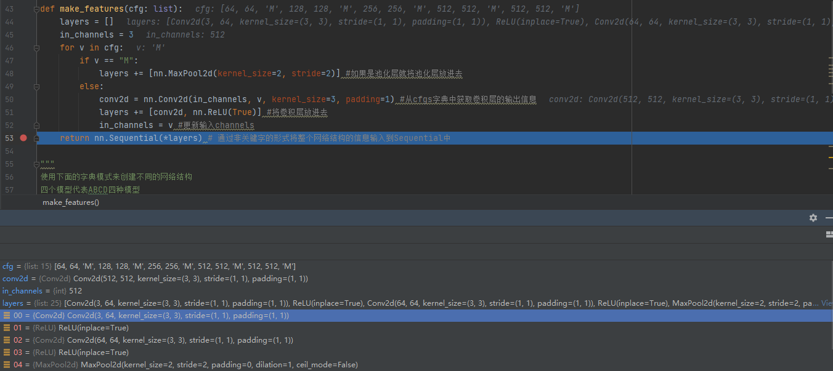The width and height of the screenshot is (833, 371).
Task: Collapse def make_features fold marker at line 43
Action: pyautogui.click(x=37, y=9)
